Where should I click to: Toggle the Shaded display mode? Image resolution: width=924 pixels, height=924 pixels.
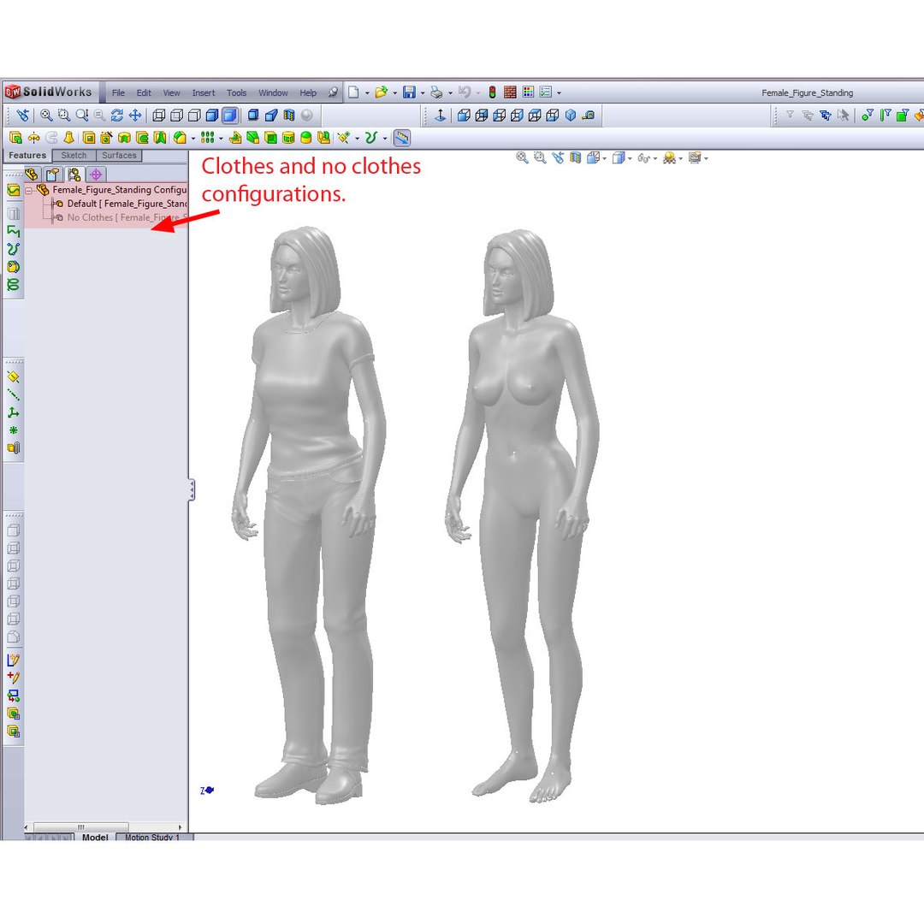230,115
